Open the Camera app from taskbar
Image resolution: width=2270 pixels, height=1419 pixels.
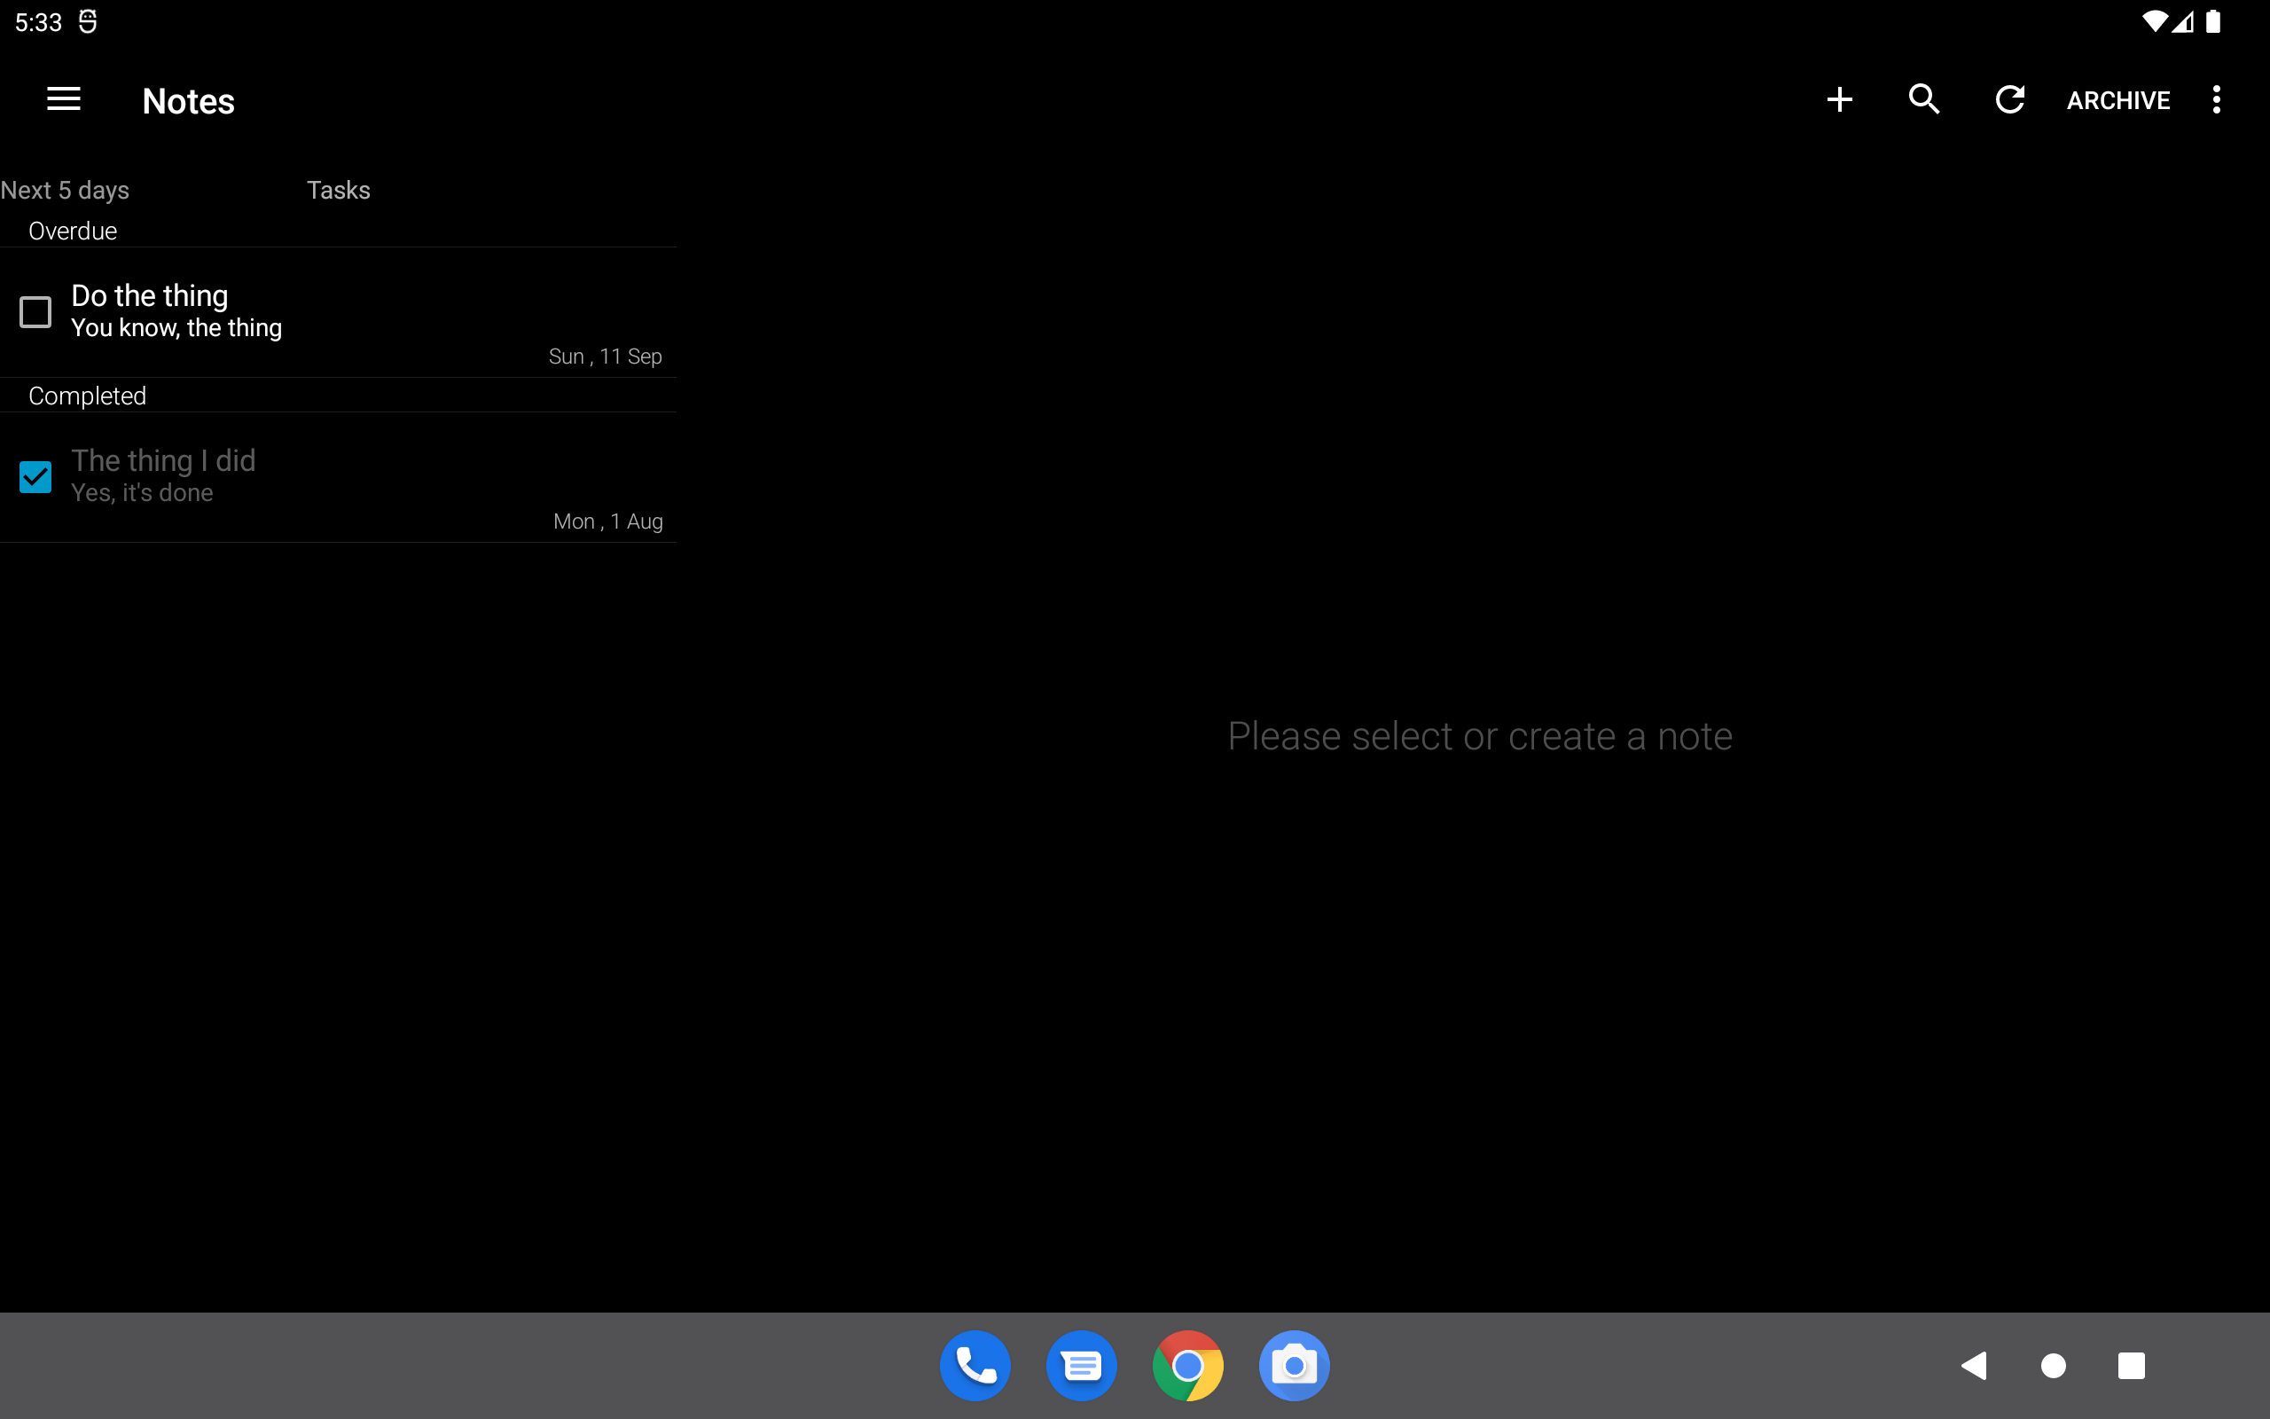coord(1294,1366)
